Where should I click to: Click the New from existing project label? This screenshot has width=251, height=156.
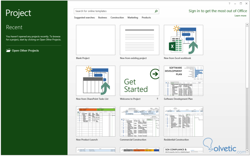tap(133, 58)
